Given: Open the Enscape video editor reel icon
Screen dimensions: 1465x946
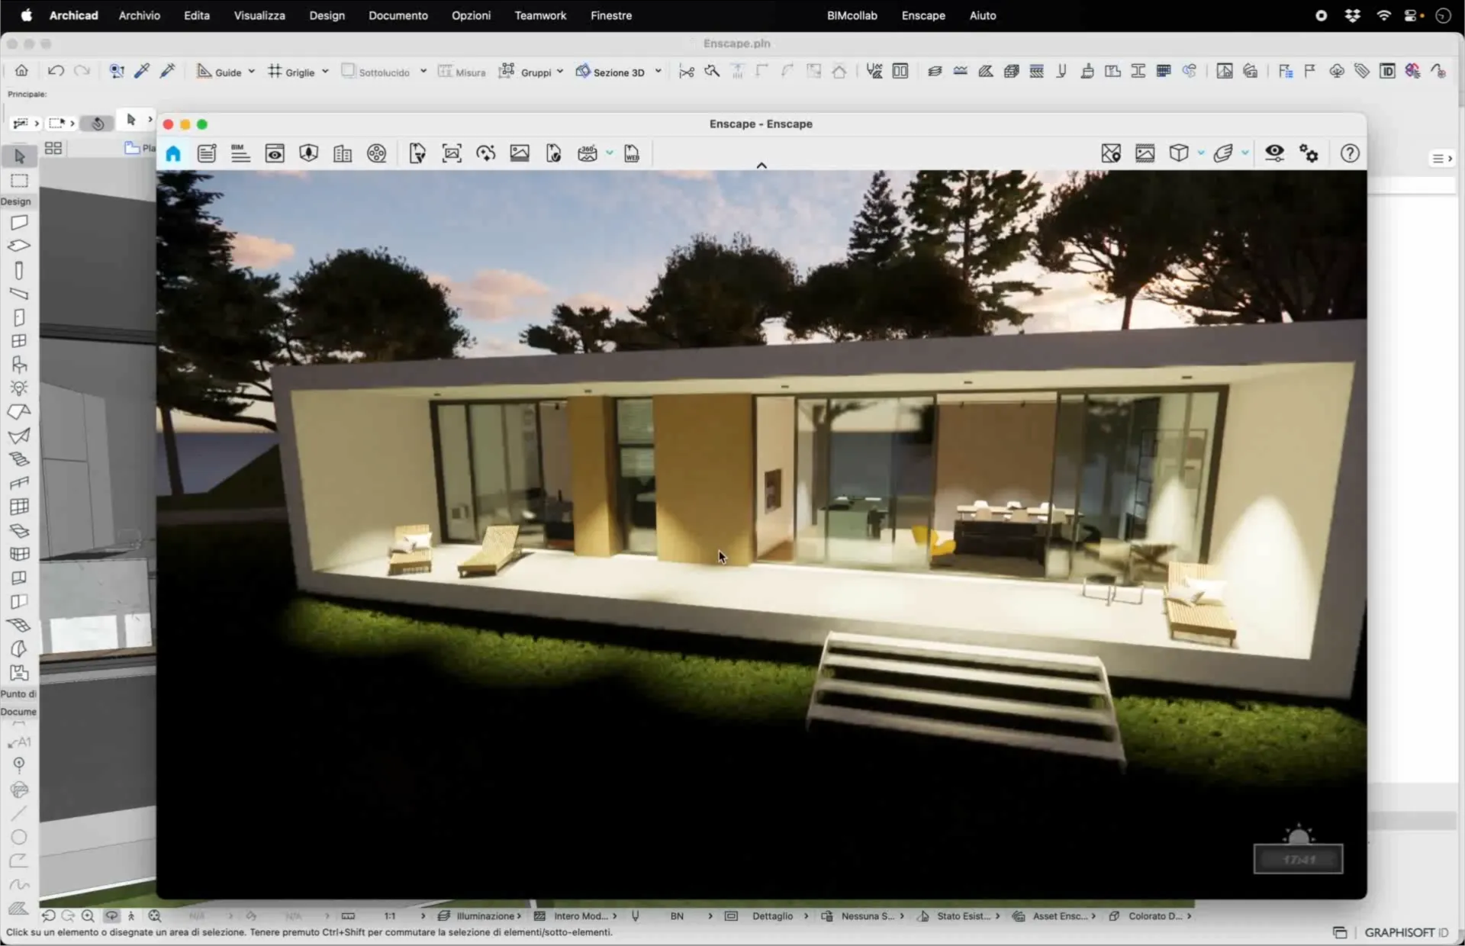Looking at the screenshot, I should click(x=377, y=153).
